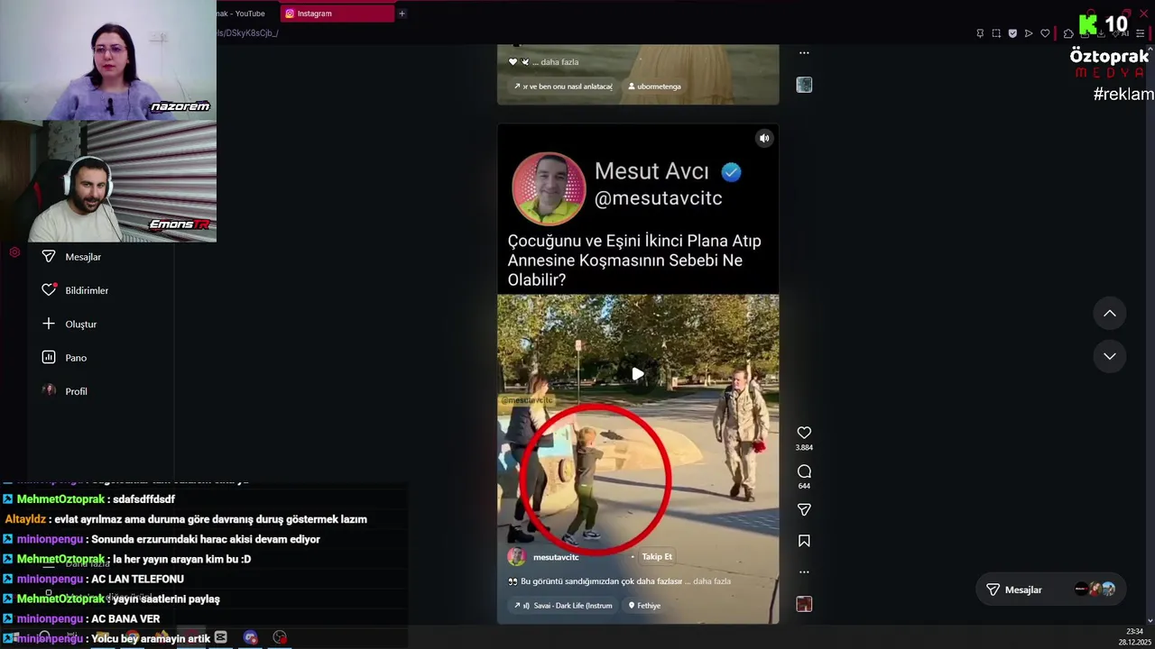This screenshot has width=1155, height=649.
Task: Open audio chip on previous reel
Action: point(563,87)
